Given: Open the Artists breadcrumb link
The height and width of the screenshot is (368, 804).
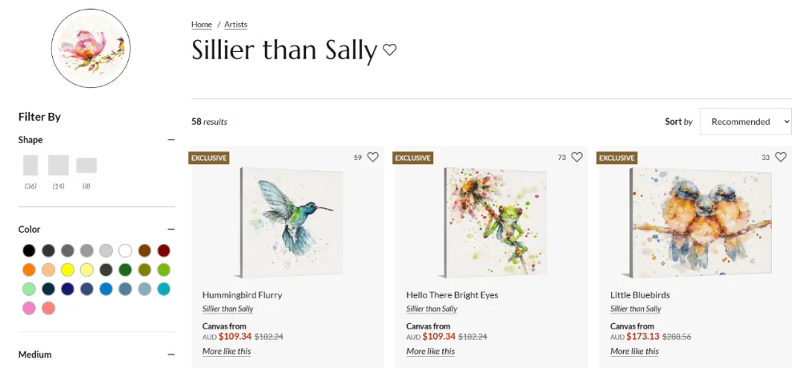Looking at the screenshot, I should (236, 25).
